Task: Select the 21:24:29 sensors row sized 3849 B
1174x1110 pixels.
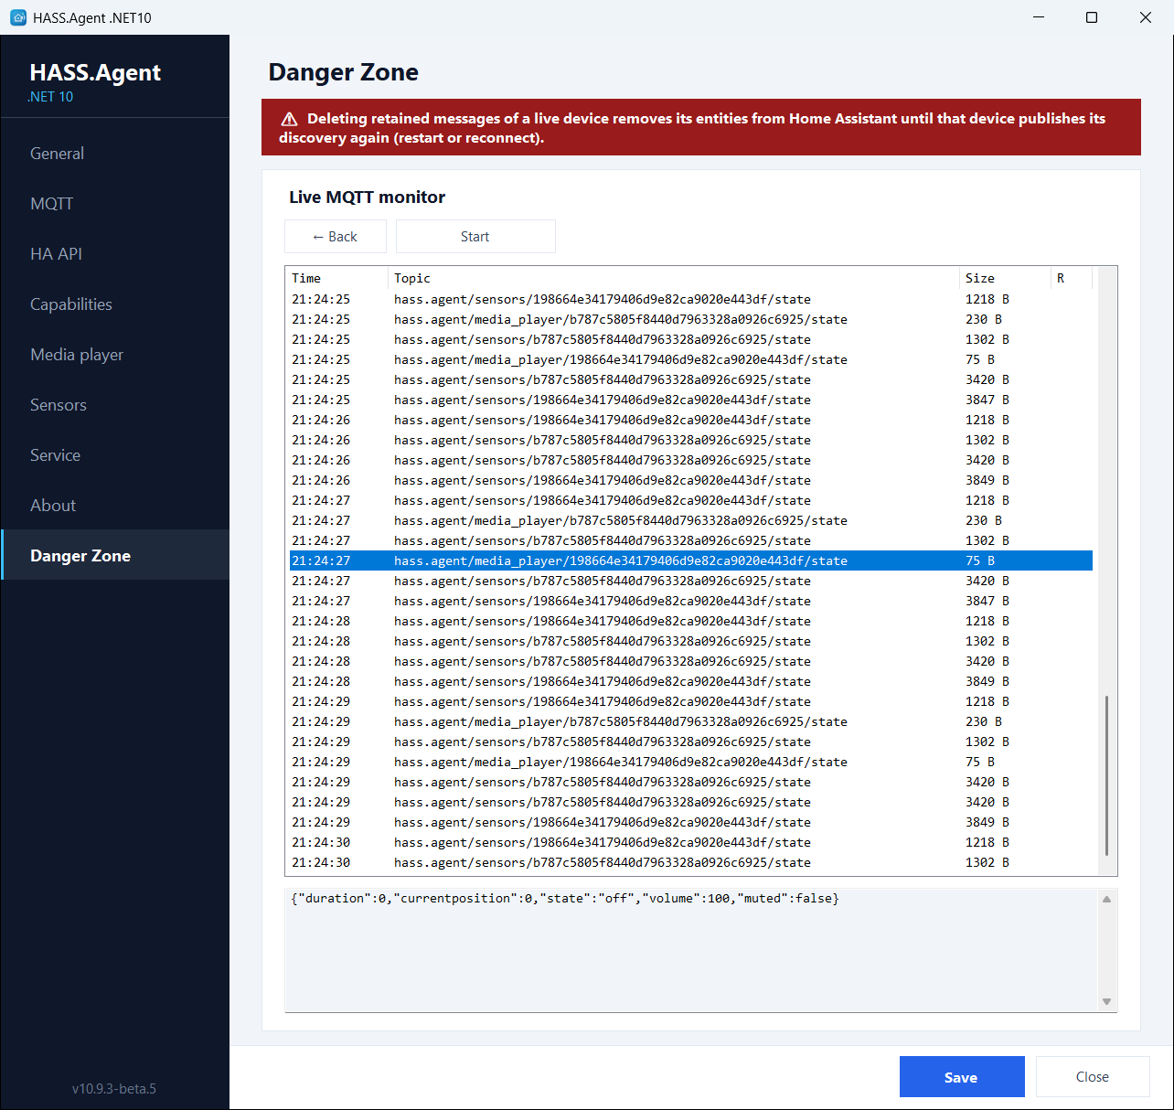Action: 691,822
